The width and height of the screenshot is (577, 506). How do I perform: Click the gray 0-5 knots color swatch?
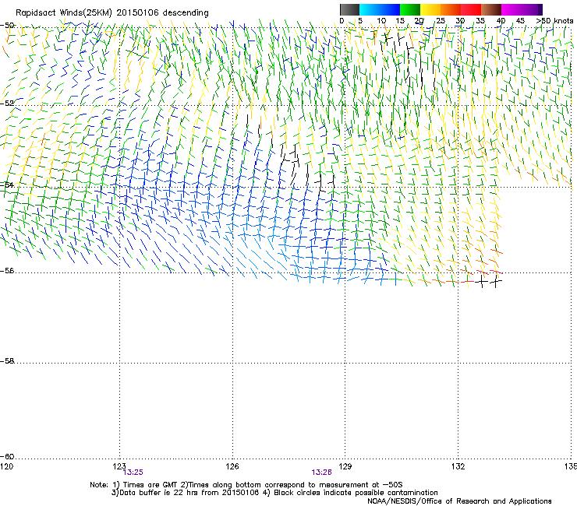349,9
